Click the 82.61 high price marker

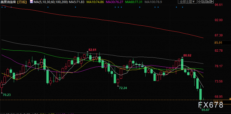pos(92,50)
